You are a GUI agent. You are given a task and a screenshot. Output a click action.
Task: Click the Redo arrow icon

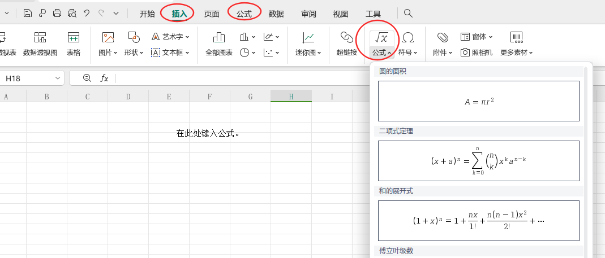[x=101, y=13]
